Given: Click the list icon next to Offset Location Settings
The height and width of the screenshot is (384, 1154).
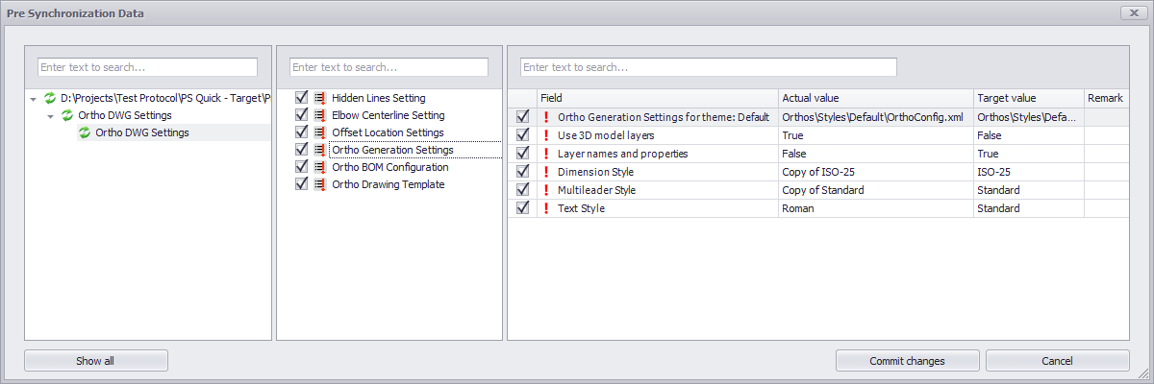Looking at the screenshot, I should pos(319,132).
